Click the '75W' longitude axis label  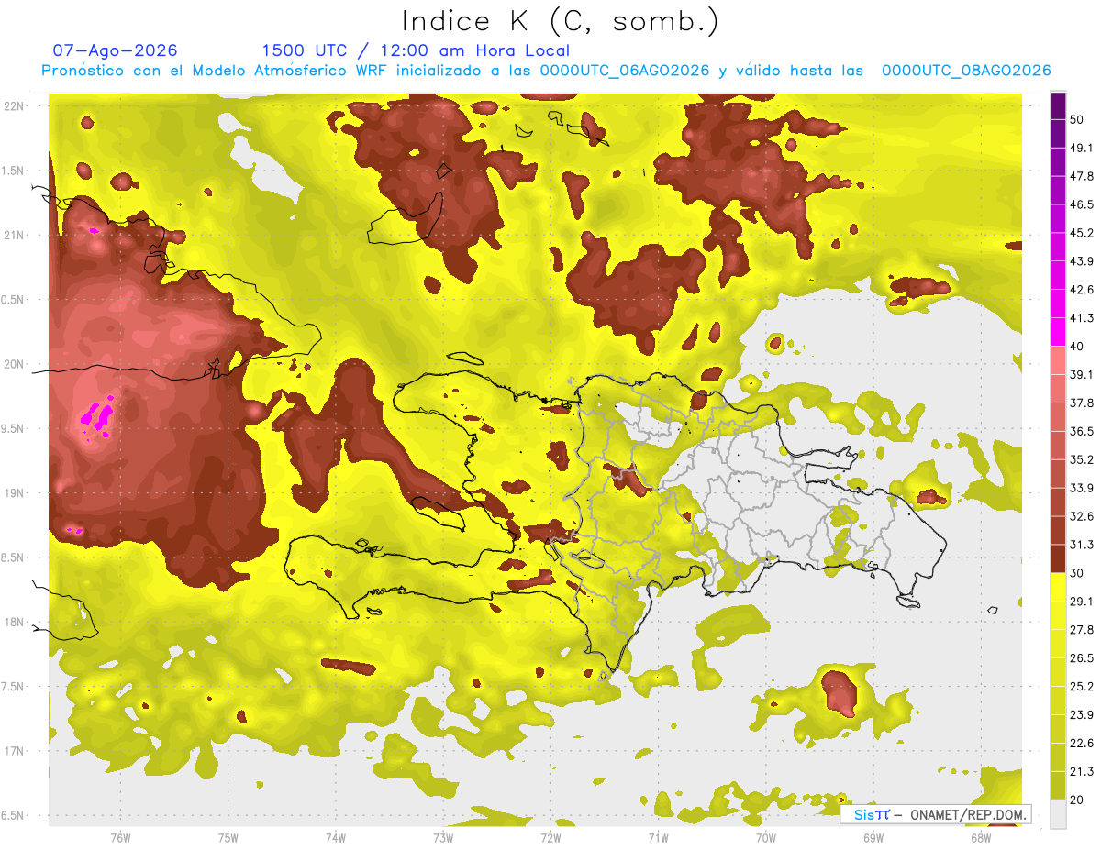(x=228, y=837)
